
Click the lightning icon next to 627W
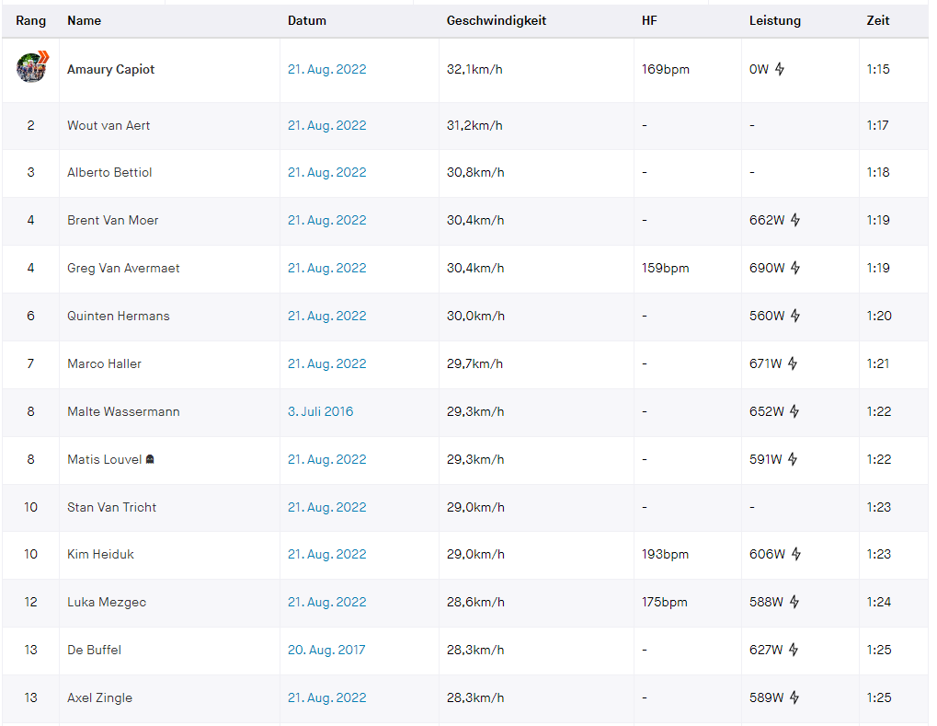794,650
